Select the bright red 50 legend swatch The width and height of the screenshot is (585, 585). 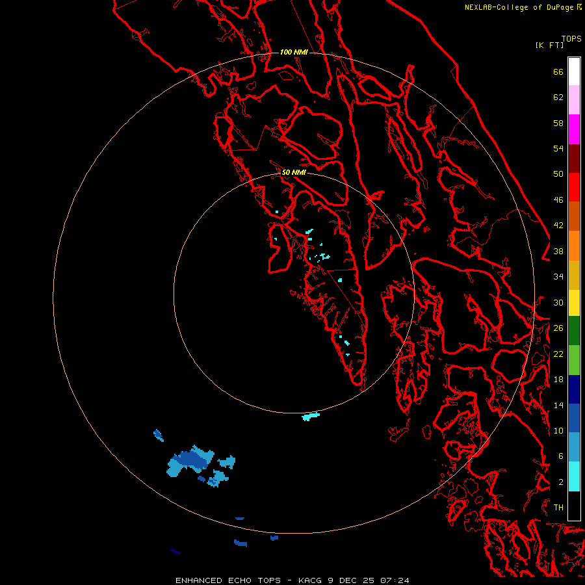[574, 187]
